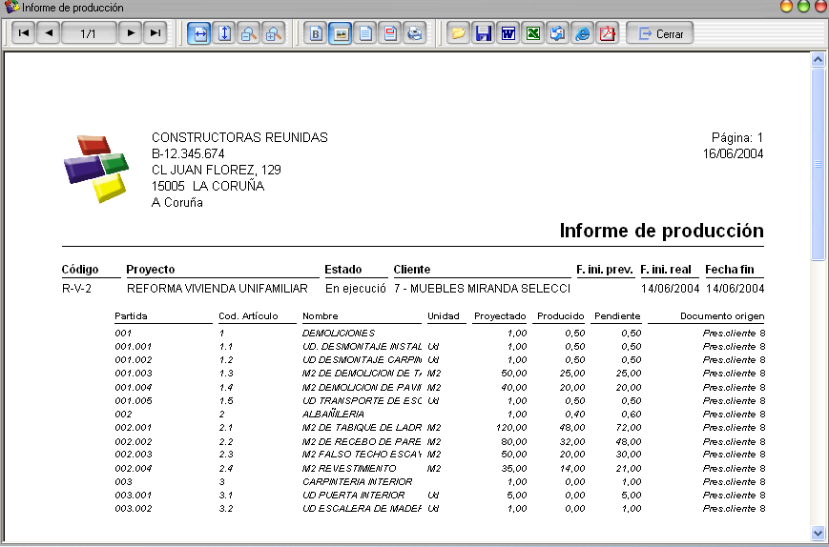Screen dimensions: 829x547
Task: Export report to HTML with Internet Explorer icon
Action: (x=583, y=33)
